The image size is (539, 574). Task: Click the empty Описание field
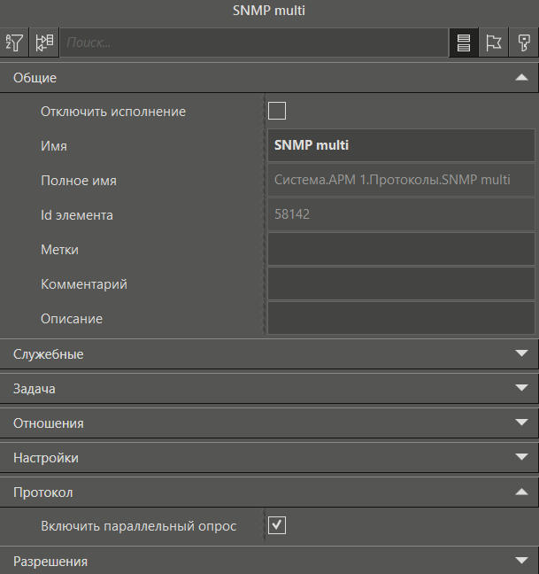click(401, 318)
